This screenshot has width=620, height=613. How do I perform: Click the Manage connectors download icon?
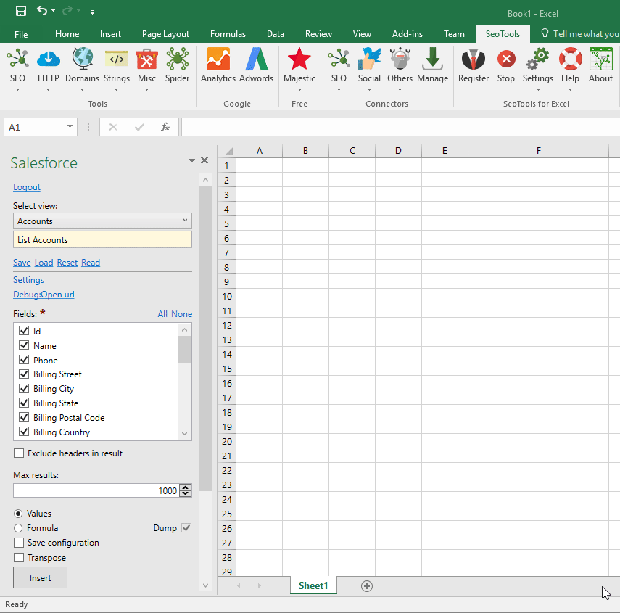pos(433,59)
